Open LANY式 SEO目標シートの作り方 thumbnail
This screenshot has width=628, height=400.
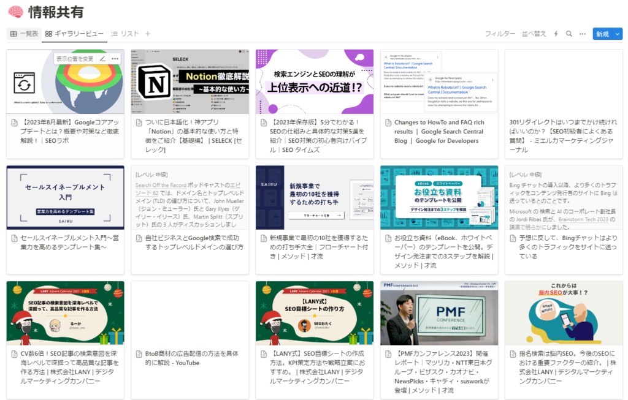[315, 313]
